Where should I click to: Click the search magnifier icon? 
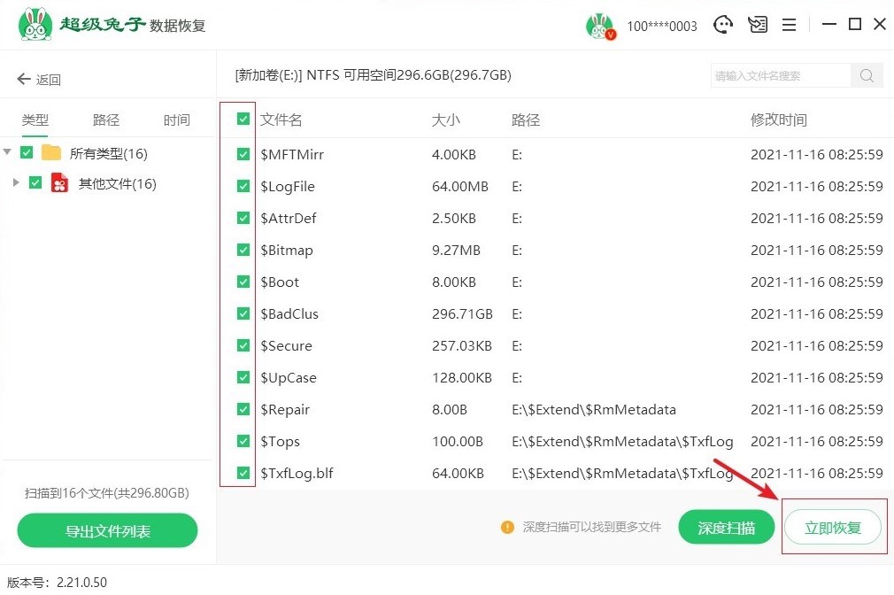(x=867, y=76)
